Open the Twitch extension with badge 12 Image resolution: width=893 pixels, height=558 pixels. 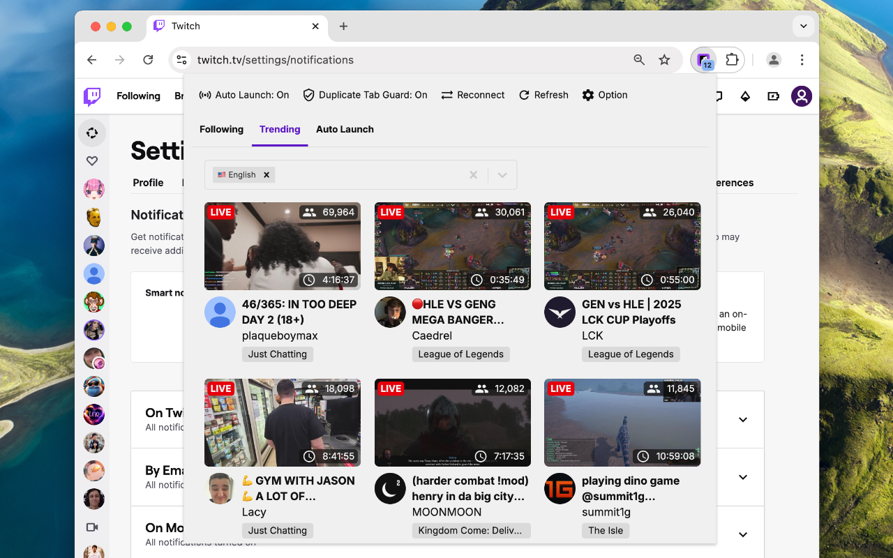pos(703,60)
